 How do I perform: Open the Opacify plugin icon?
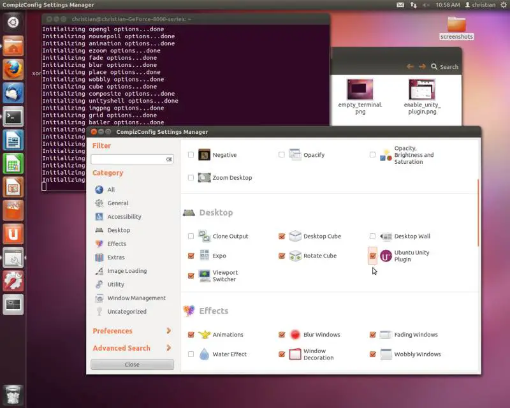(295, 155)
